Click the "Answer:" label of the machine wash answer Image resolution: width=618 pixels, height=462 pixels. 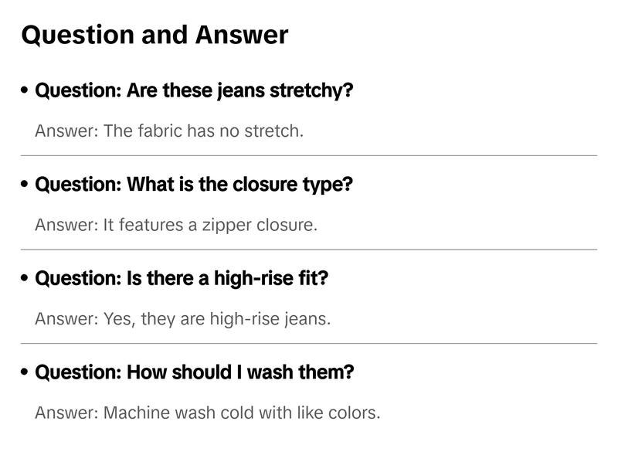(x=66, y=413)
